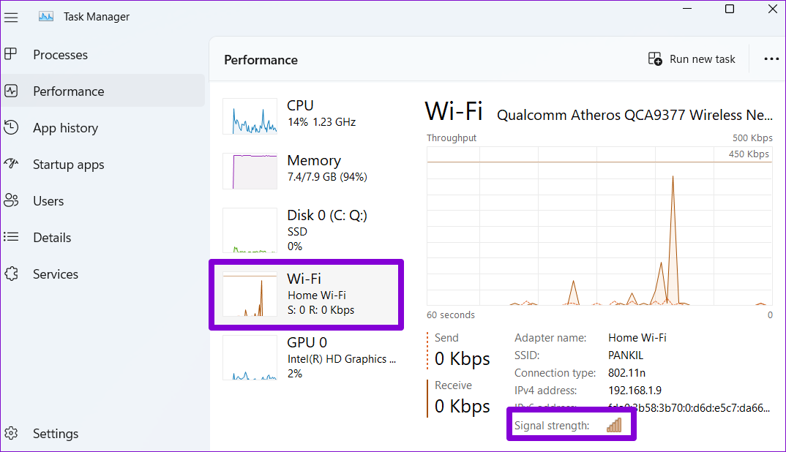Viewport: 786px width, 452px height.
Task: Select Performance in the sidebar
Action: 102,91
